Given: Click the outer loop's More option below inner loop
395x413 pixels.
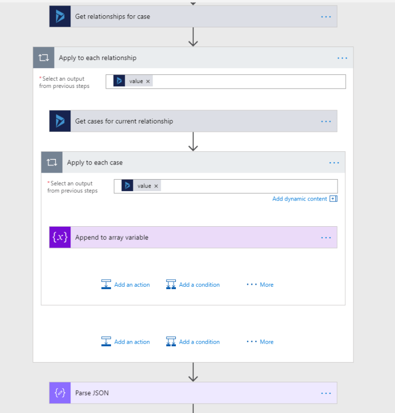Looking at the screenshot, I should pos(260,342).
